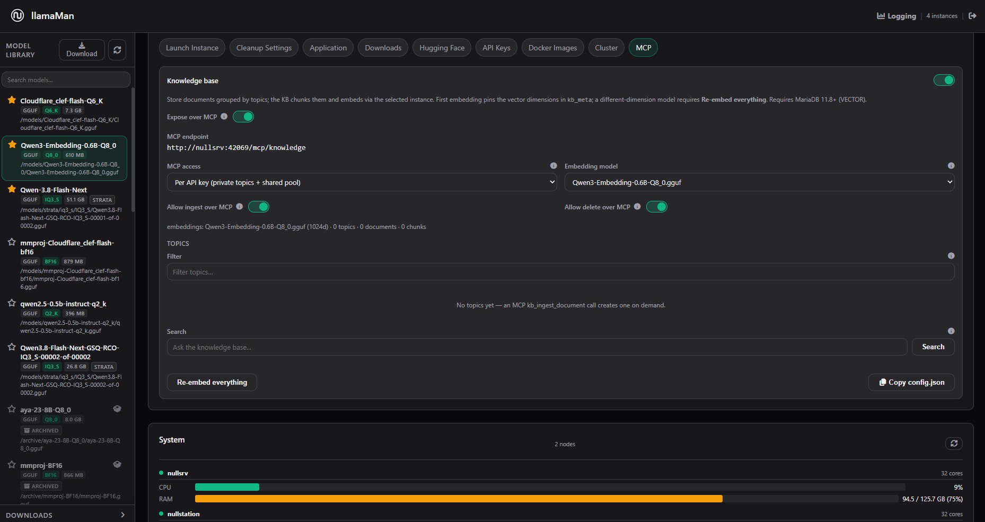
Task: Unstar the Cloudflare_clef-flash-Q6_K model
Action: click(x=12, y=100)
